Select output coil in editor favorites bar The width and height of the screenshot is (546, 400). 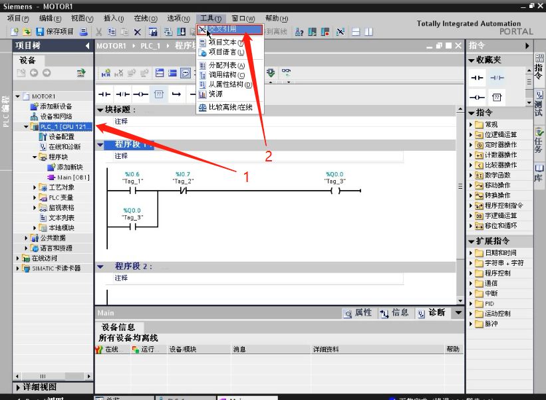click(141, 94)
